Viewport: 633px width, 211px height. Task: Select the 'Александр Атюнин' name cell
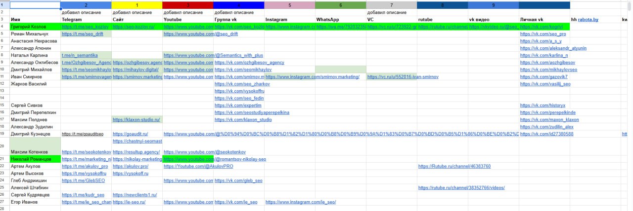(x=35, y=48)
